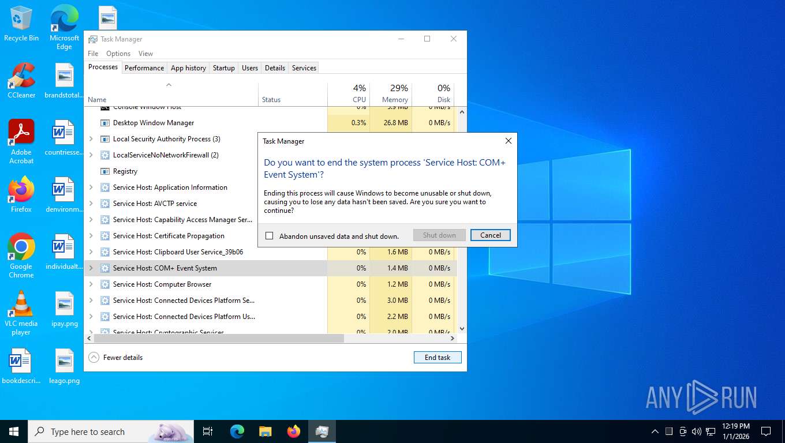Select leago.png file on desktop
Screen dimensions: 785x443
[x=64, y=366]
